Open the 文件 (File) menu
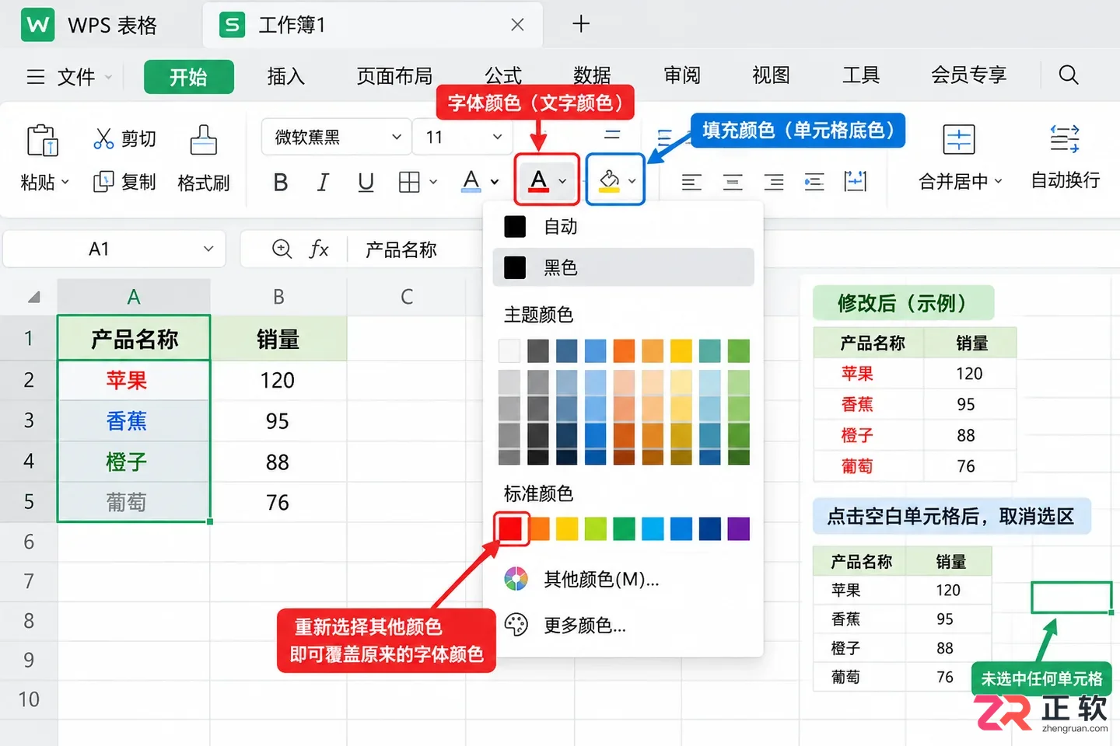The width and height of the screenshot is (1120, 746). [x=68, y=77]
